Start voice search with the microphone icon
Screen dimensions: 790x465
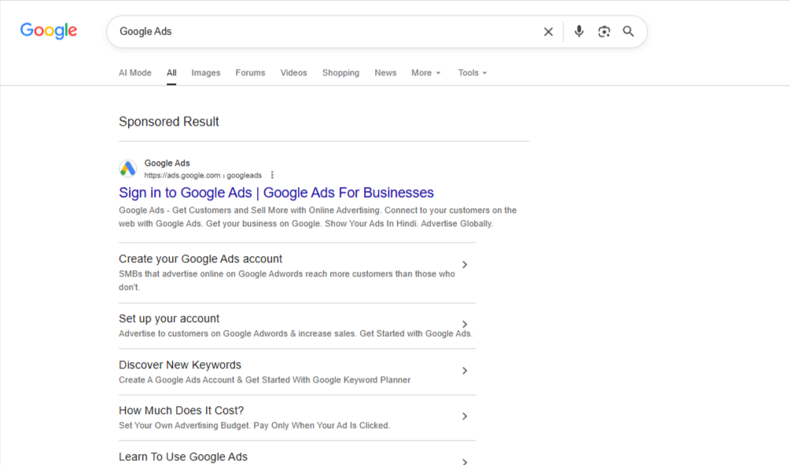[x=579, y=31]
